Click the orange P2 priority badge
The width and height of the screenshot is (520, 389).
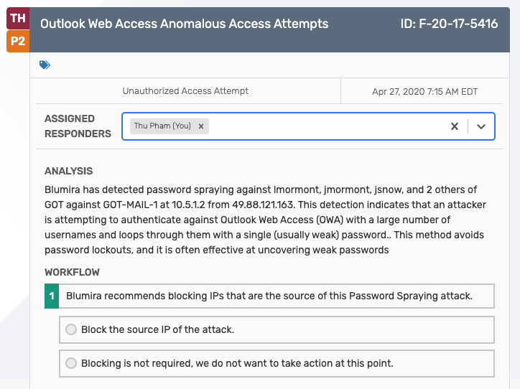coord(18,41)
